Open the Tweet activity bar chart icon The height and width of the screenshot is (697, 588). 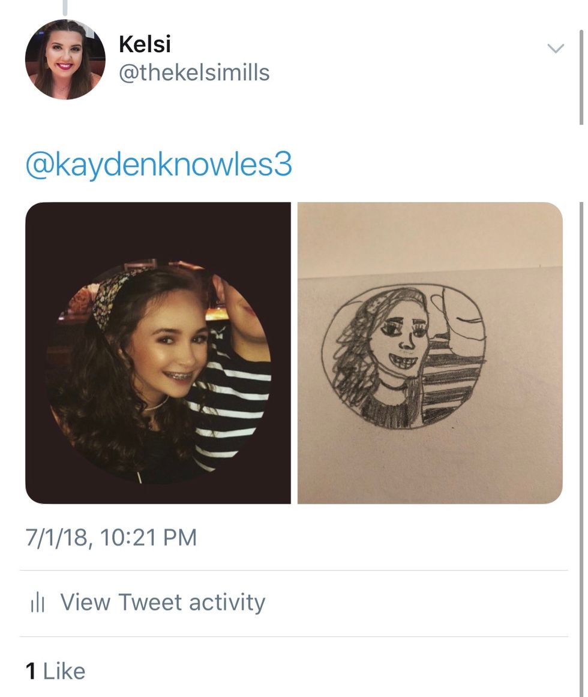pyautogui.click(x=37, y=603)
